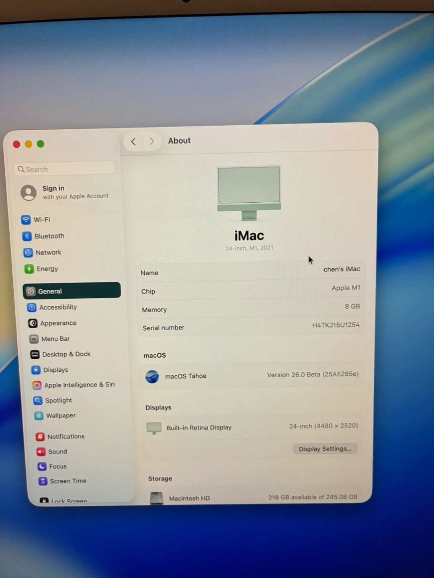
Task: Click "218 GB available of 245.08 GB"
Action: pyautogui.click(x=313, y=497)
